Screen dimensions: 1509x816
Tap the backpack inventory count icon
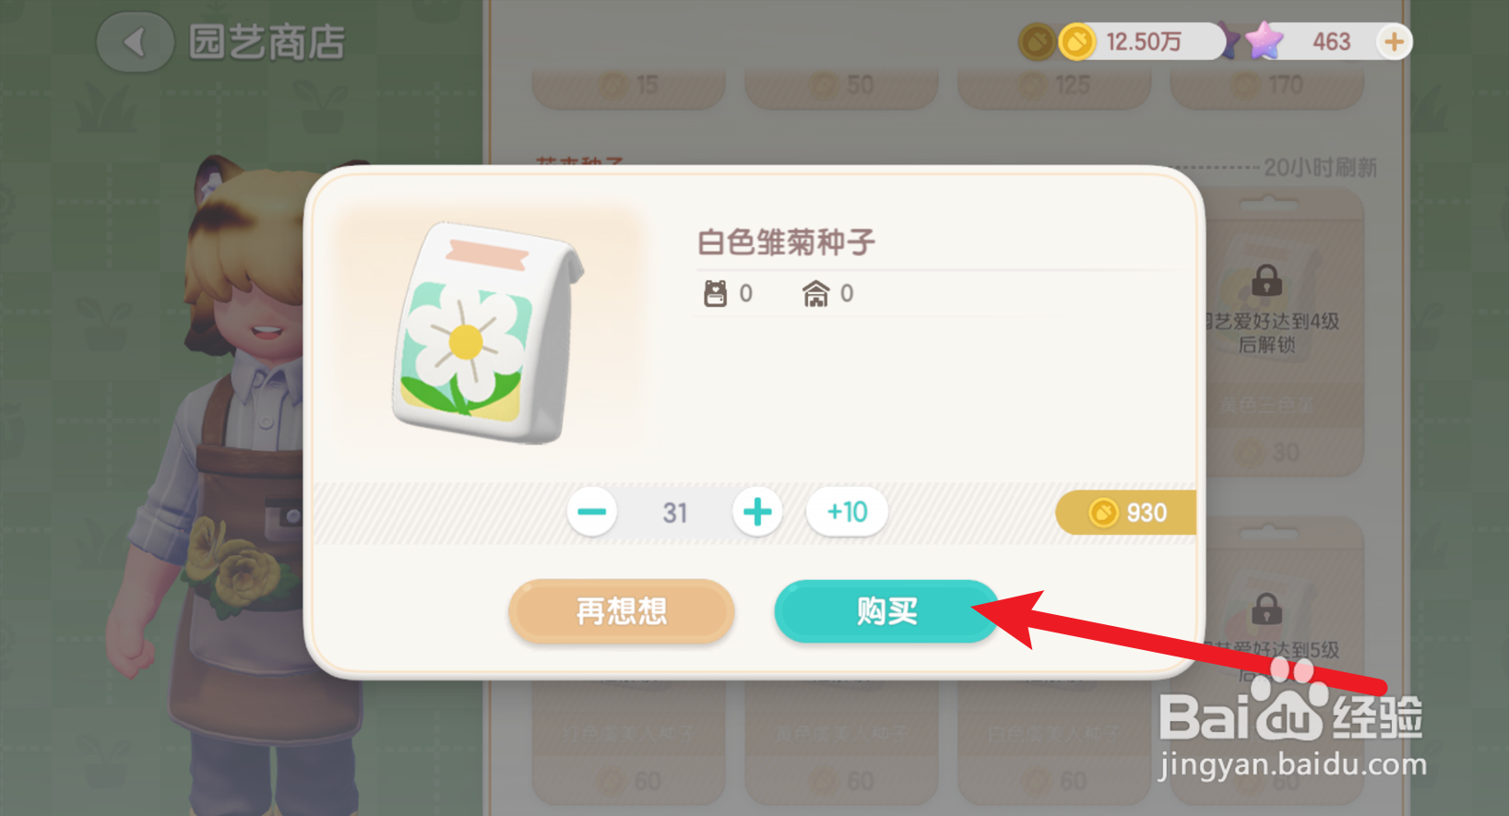[x=715, y=293]
